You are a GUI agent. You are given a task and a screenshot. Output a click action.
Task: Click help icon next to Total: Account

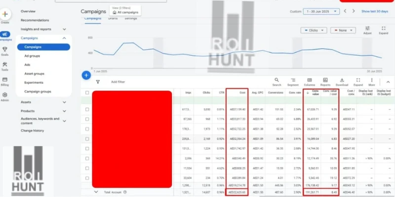125,192
